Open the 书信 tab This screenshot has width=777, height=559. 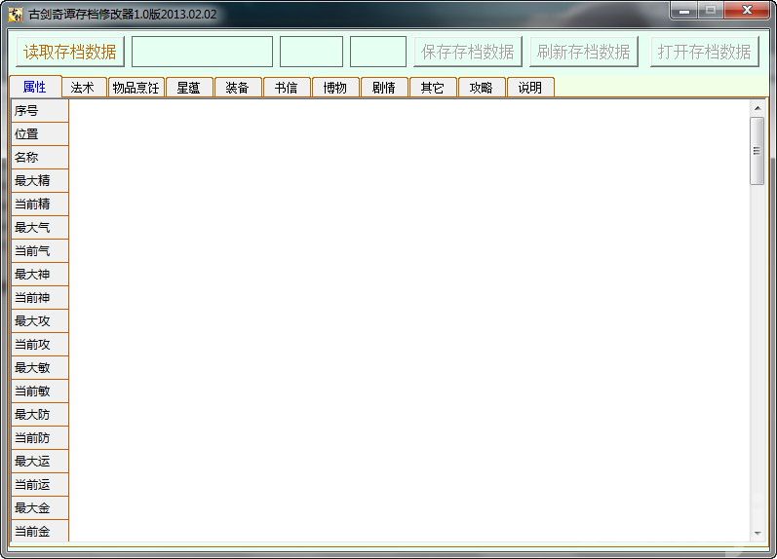point(286,88)
